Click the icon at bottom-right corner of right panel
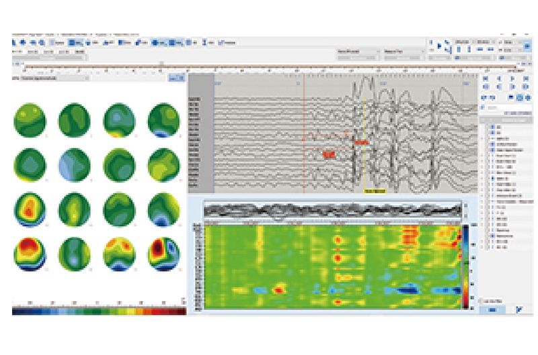This screenshot has width=538, height=355. [518, 310]
